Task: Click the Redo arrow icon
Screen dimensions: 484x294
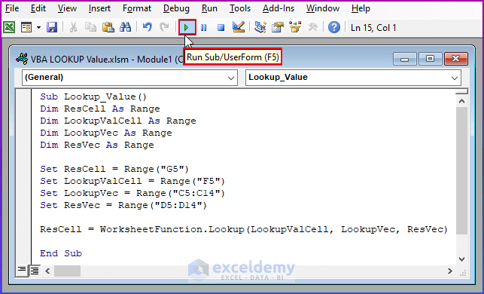Action: pos(164,27)
